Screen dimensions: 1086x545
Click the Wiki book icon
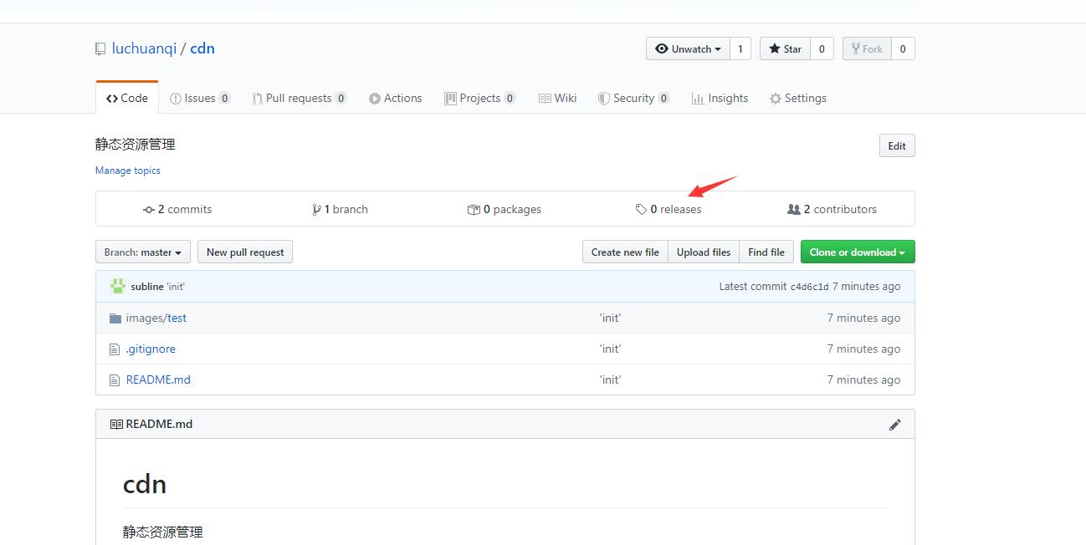545,99
